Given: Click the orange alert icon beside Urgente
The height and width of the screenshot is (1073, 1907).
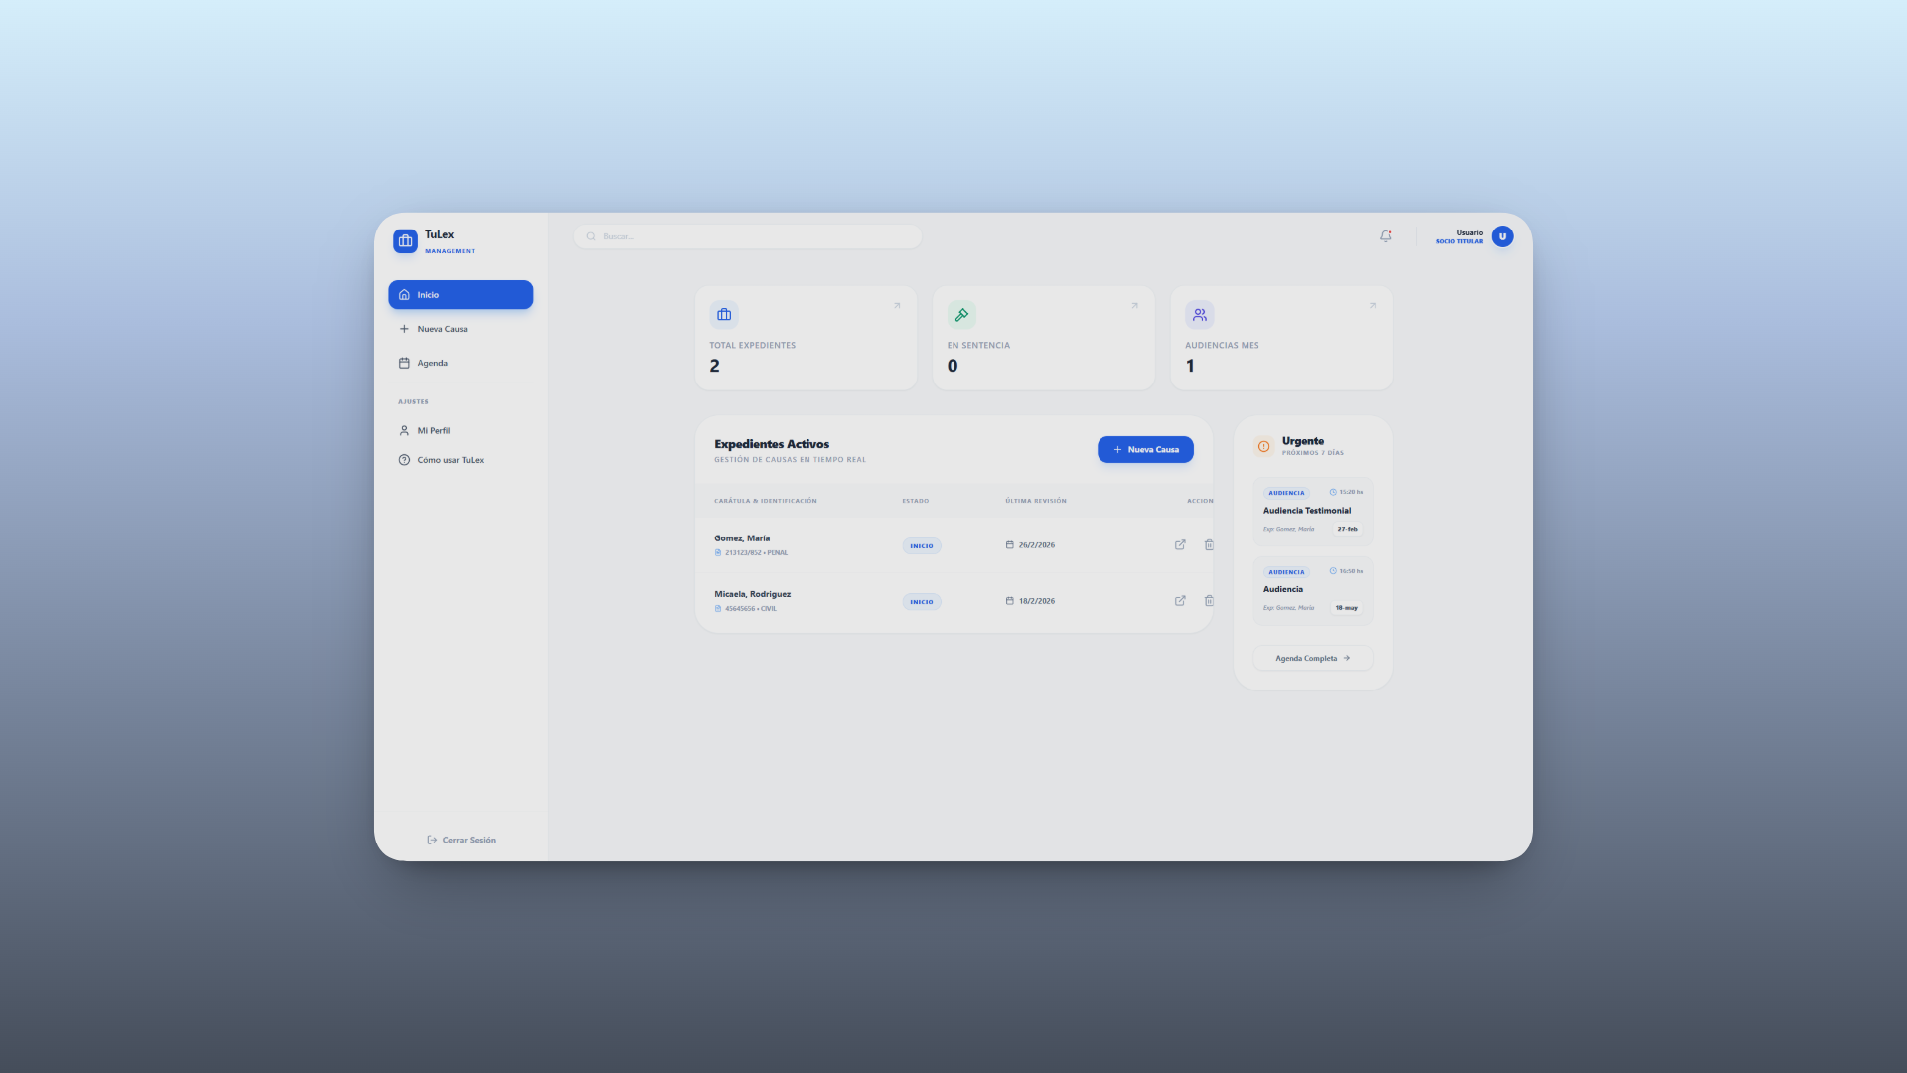Looking at the screenshot, I should click(1263, 446).
